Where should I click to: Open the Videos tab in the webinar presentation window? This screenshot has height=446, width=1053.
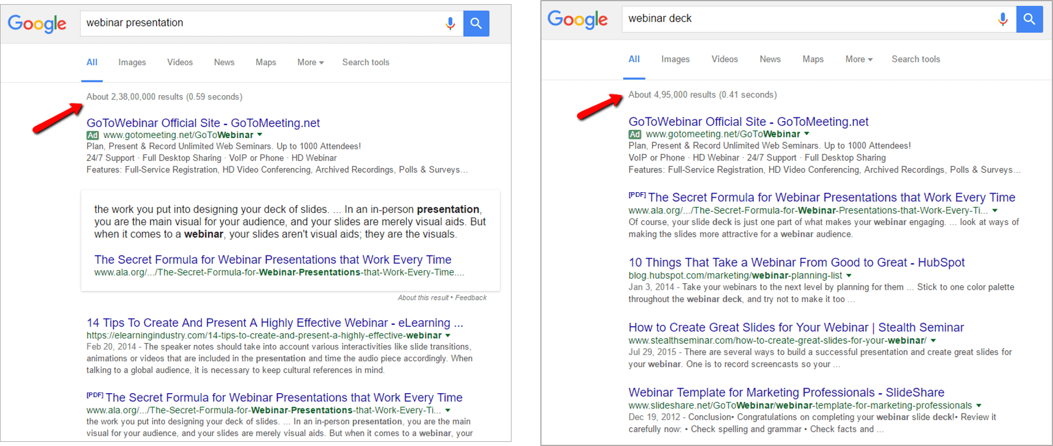[x=180, y=62]
